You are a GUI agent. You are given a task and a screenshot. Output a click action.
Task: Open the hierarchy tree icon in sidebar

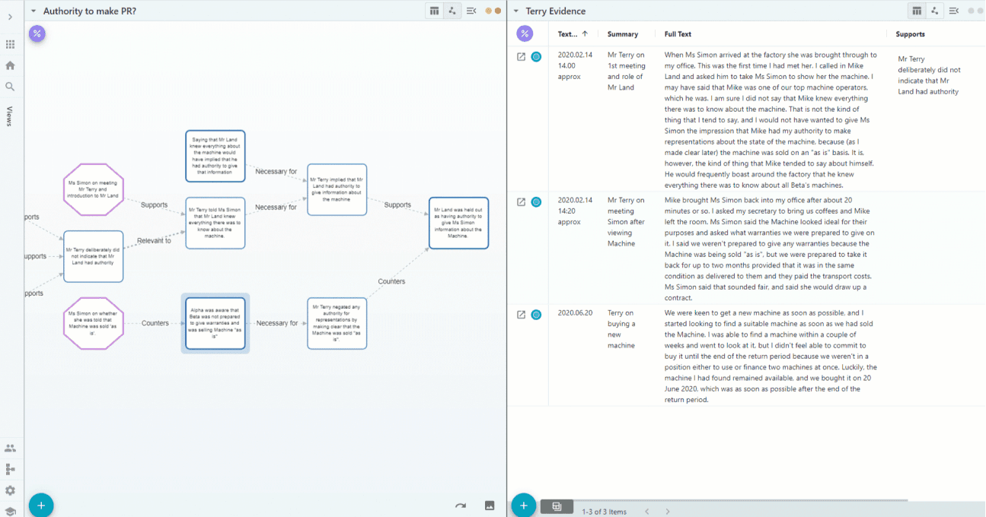[x=10, y=469]
